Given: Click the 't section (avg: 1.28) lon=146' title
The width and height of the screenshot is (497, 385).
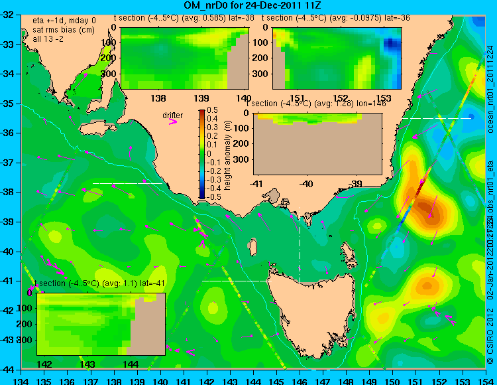Looking at the screenshot, I should click(x=316, y=104).
